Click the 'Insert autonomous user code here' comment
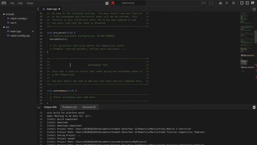This screenshot has width=257, height=145. tap(72, 97)
